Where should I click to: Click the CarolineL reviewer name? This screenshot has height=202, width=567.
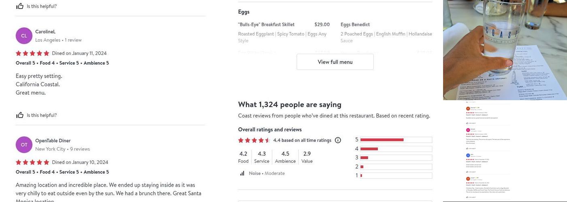(45, 32)
